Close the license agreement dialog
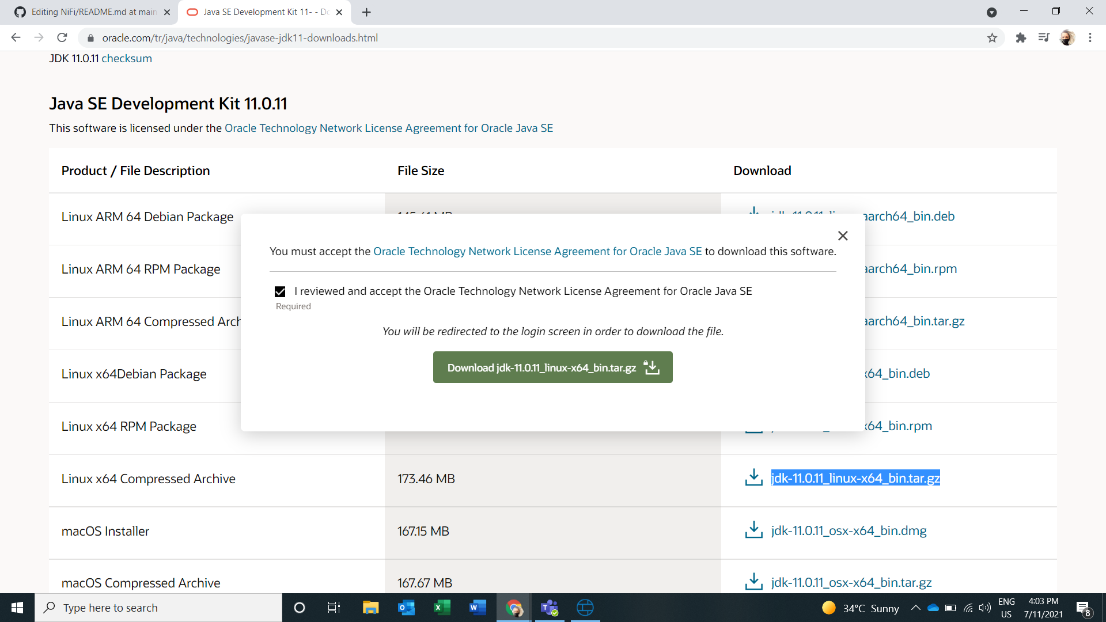 tap(843, 236)
